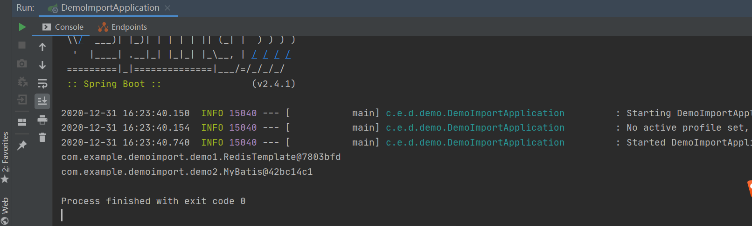This screenshot has height=226, width=752.
Task: Jump down the stack trace with down arrow
Action: point(42,65)
